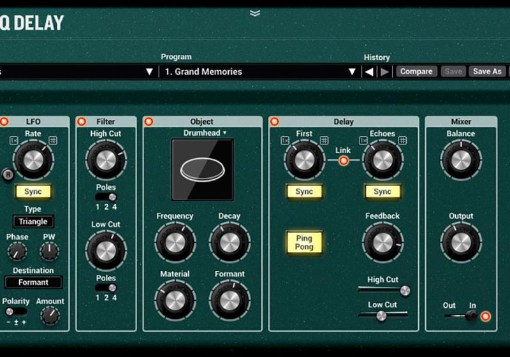The height and width of the screenshot is (357, 510).
Task: Click the Save As button
Action: point(487,71)
